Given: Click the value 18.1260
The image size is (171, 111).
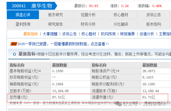Looking at the screenshot, I should pyautogui.click(x=149, y=84).
